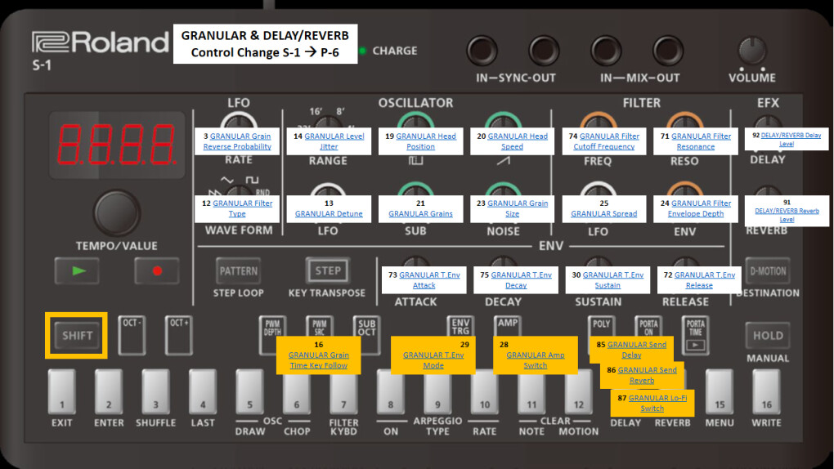
Task: Click the green play button
Action: (77, 270)
